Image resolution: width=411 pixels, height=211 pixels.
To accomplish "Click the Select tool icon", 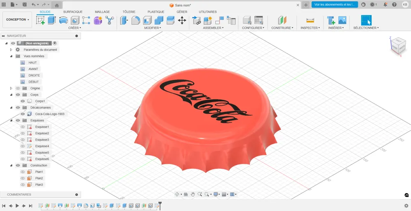I will tap(366, 20).
